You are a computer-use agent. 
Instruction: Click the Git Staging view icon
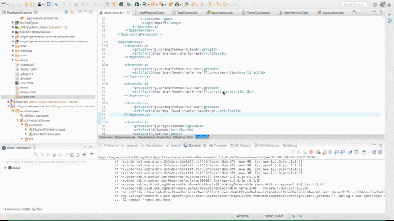pos(231,145)
